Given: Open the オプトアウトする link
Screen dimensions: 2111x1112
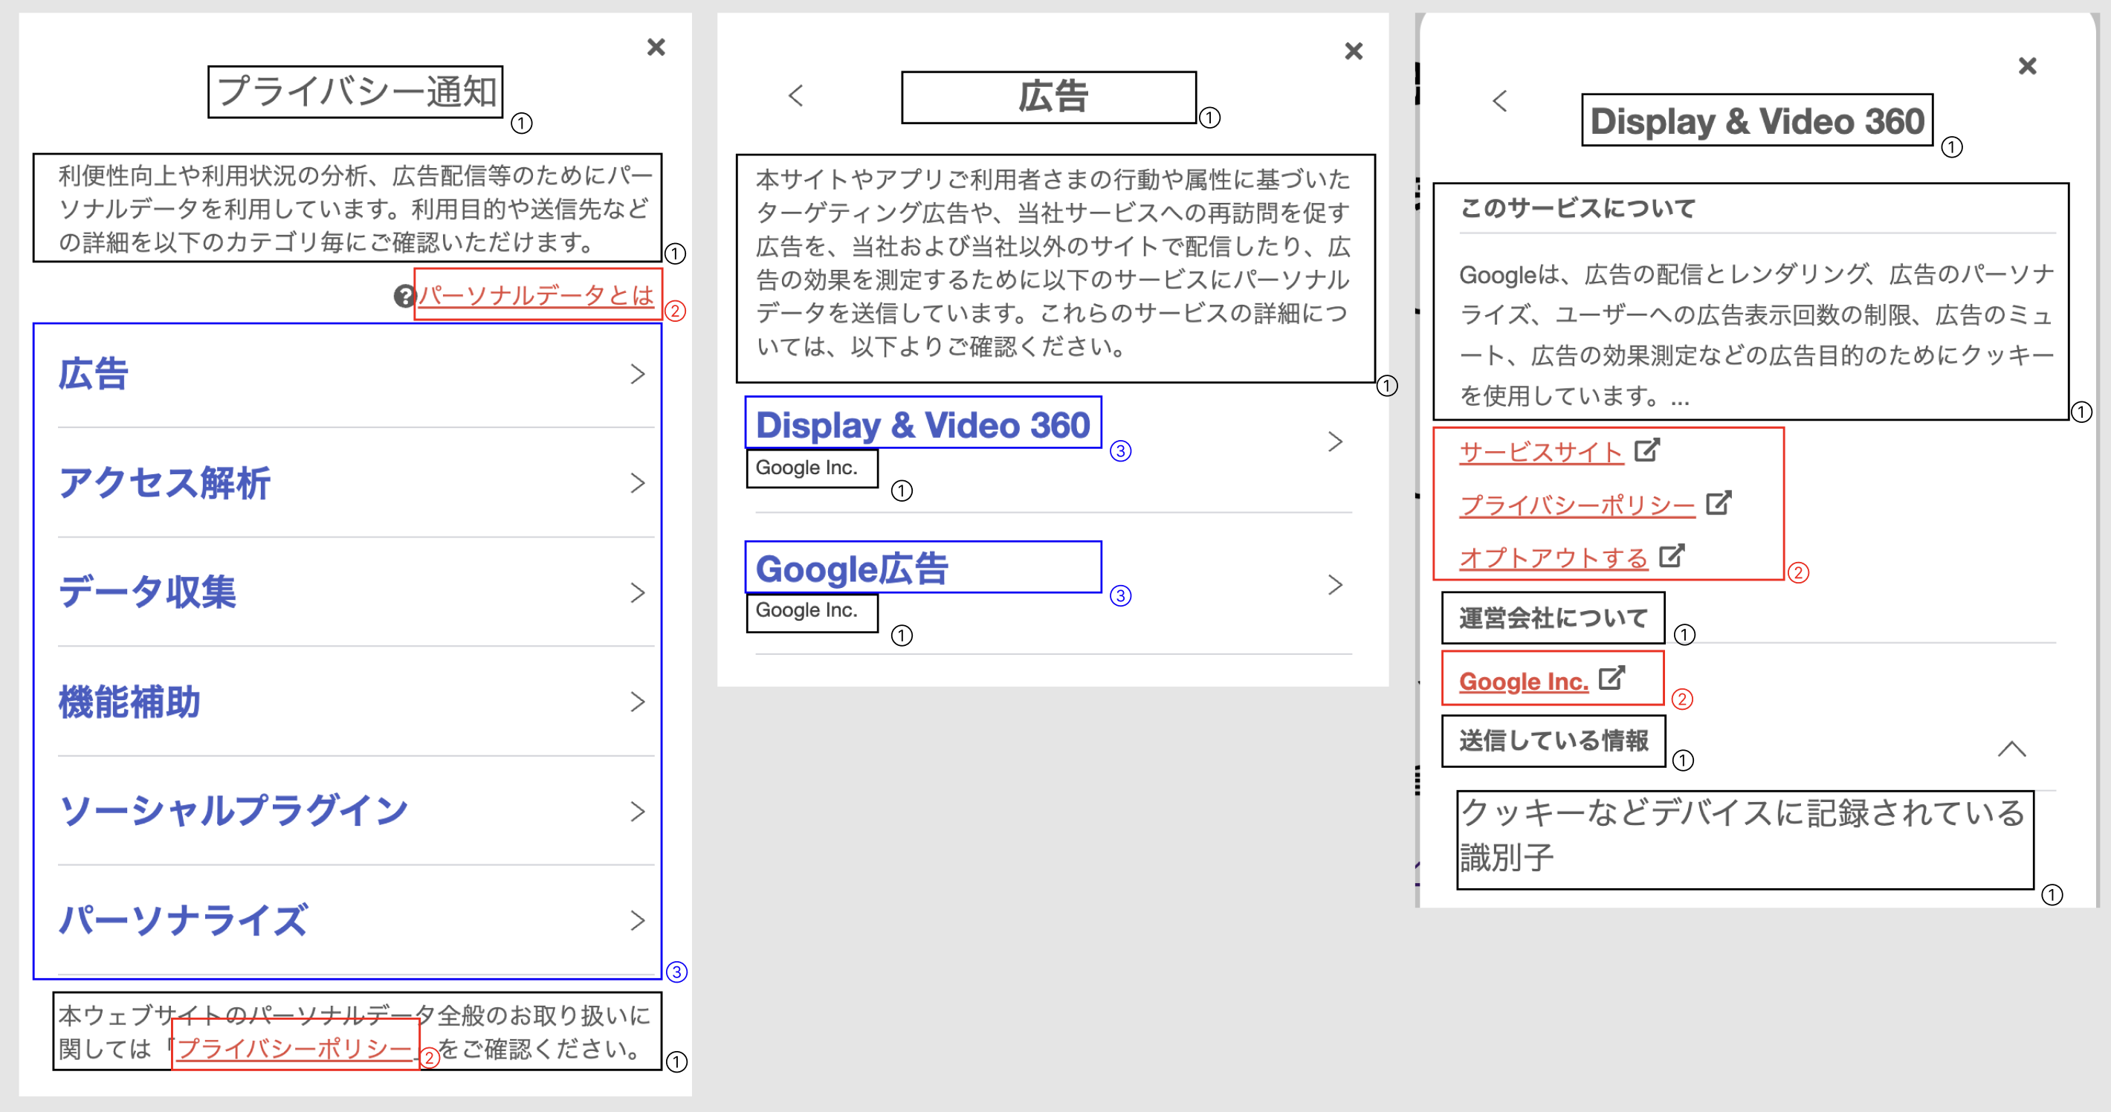Looking at the screenshot, I should point(1553,557).
